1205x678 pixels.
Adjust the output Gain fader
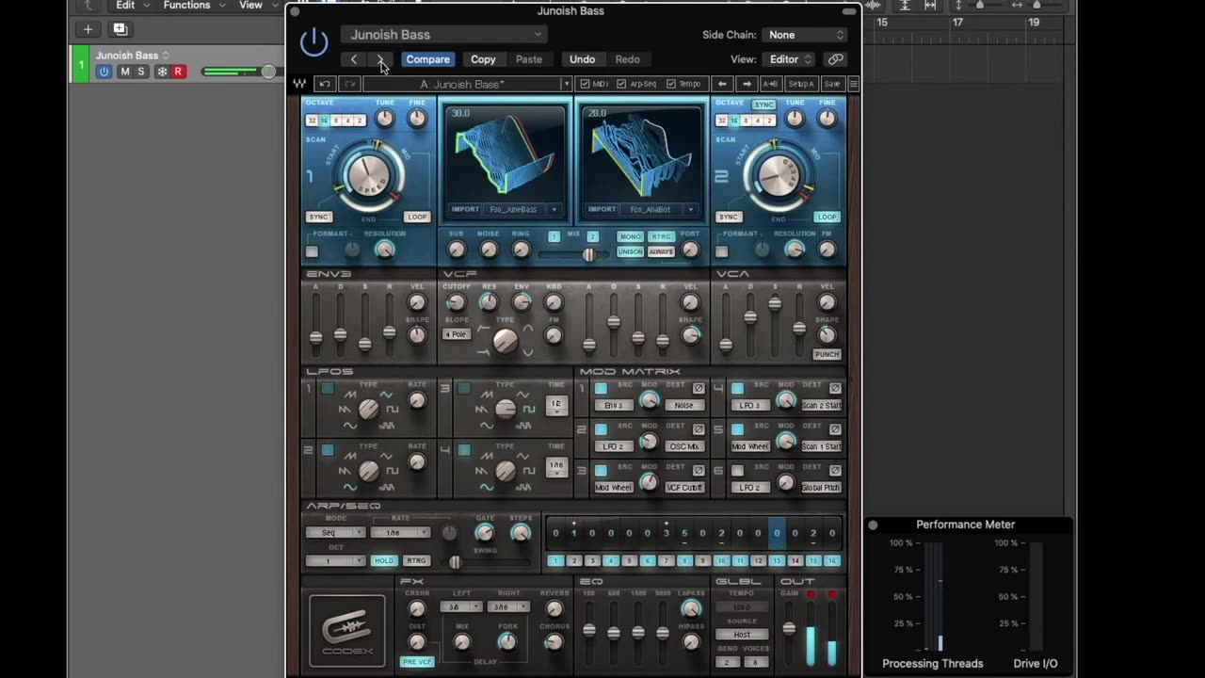tap(789, 628)
